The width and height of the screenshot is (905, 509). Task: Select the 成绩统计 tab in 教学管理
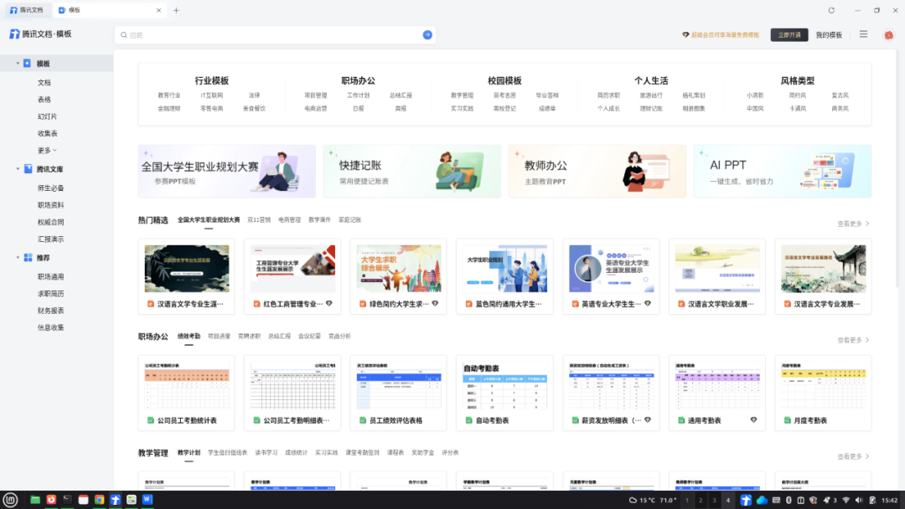pyautogui.click(x=296, y=453)
